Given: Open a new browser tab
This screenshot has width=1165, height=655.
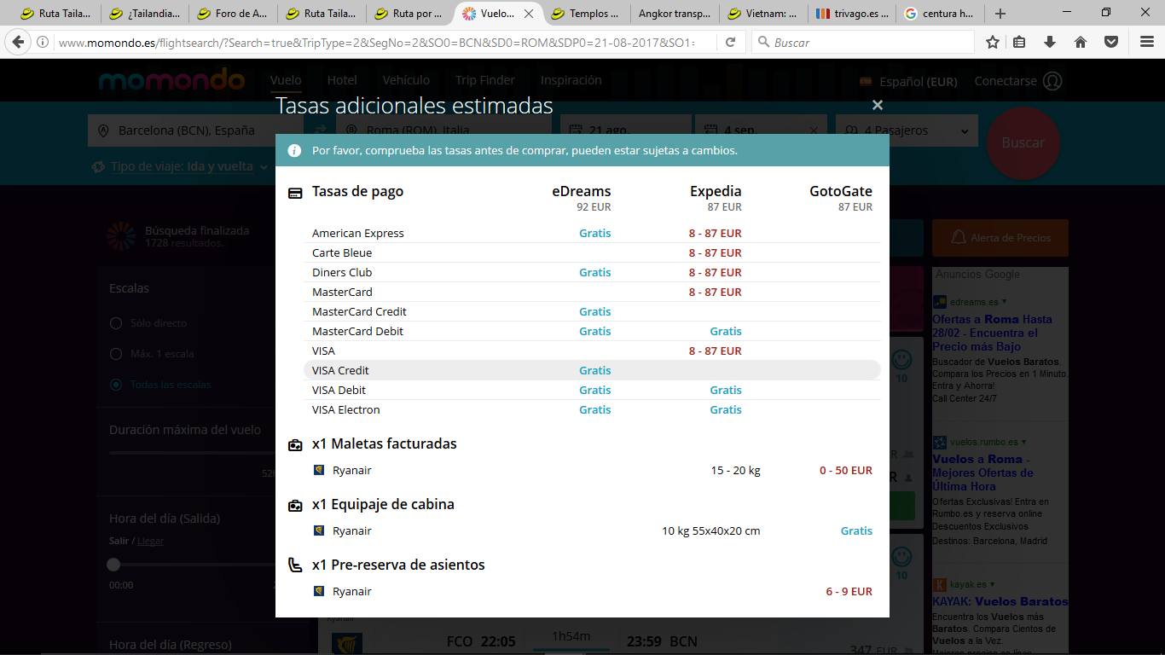Looking at the screenshot, I should point(1000,14).
